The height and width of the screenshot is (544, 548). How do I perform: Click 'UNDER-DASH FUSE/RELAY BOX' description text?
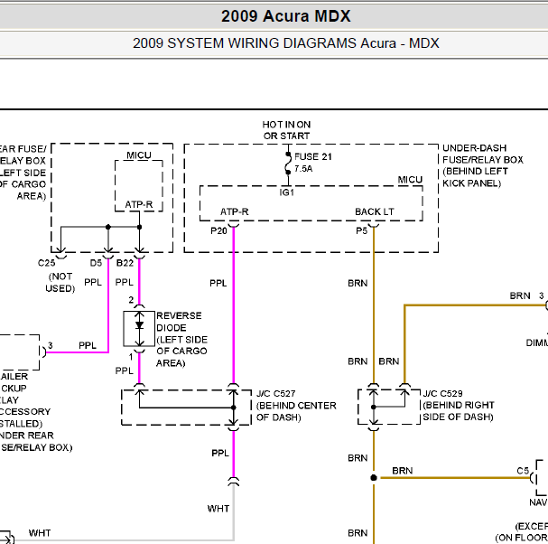point(482,154)
